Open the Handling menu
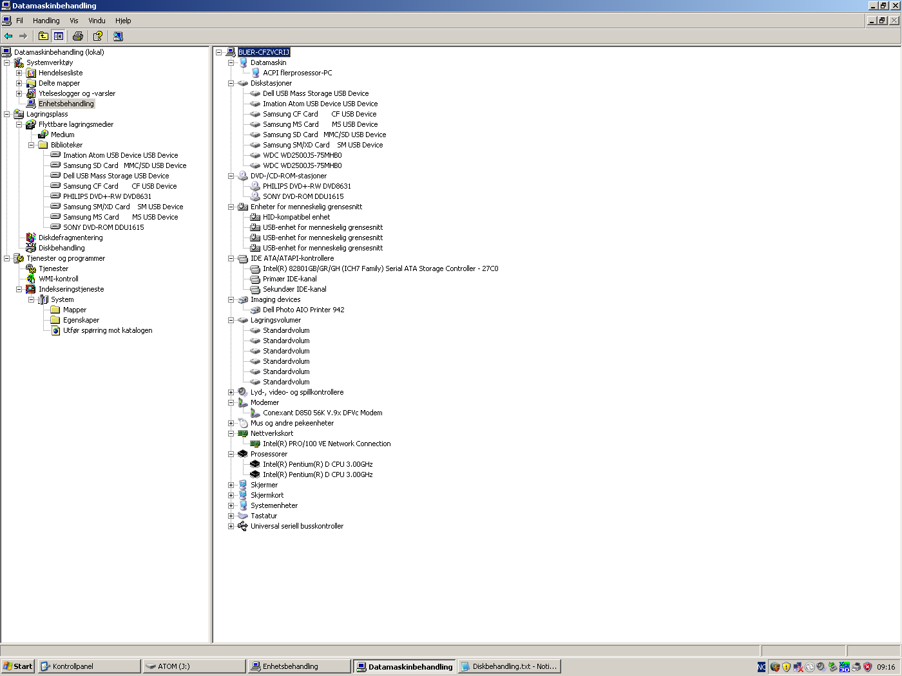This screenshot has width=902, height=676. point(46,21)
